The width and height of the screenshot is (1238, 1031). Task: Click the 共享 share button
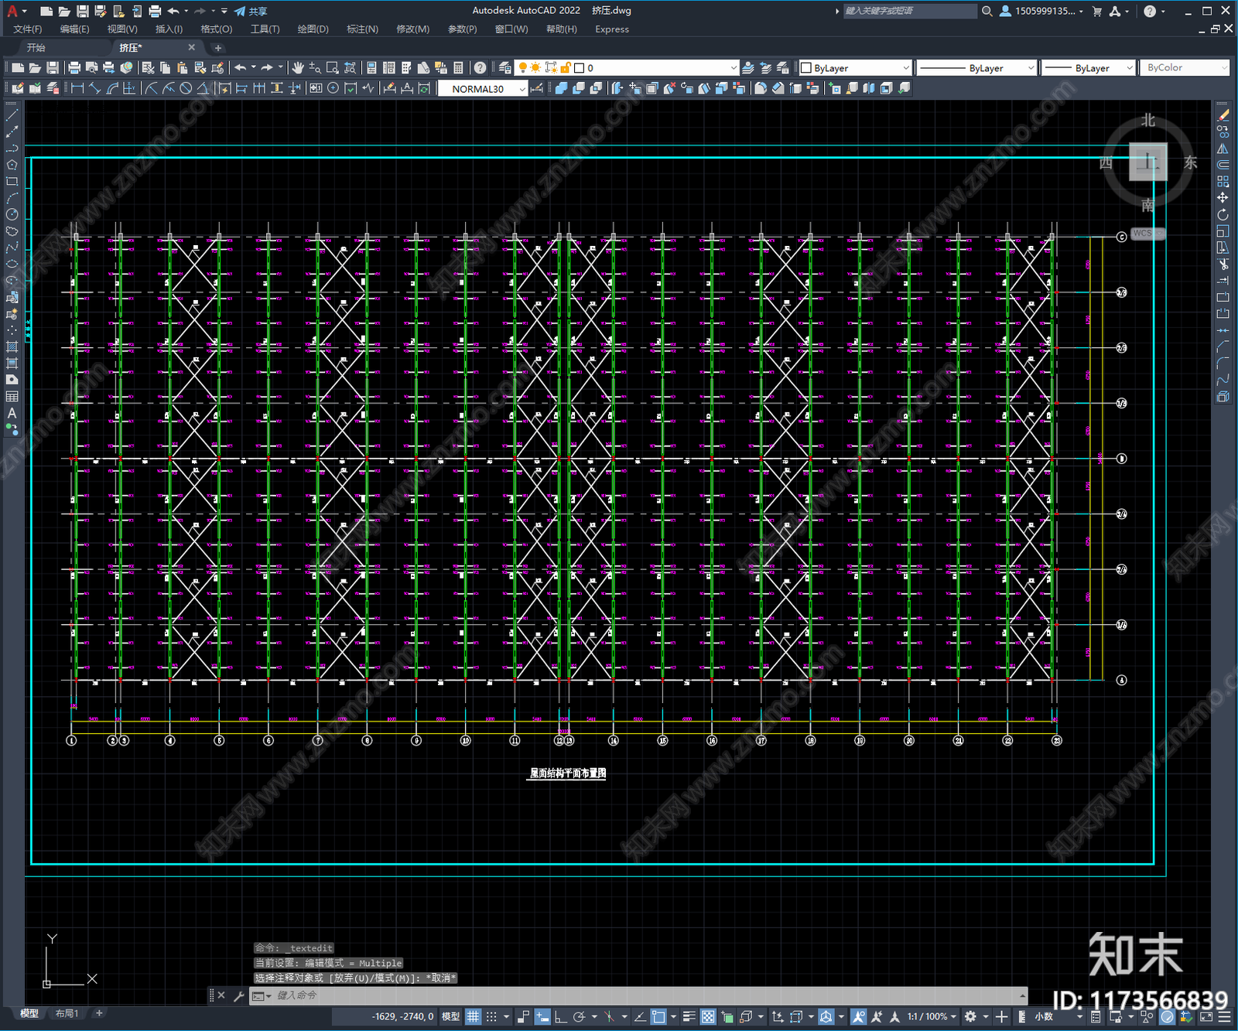[x=251, y=11]
